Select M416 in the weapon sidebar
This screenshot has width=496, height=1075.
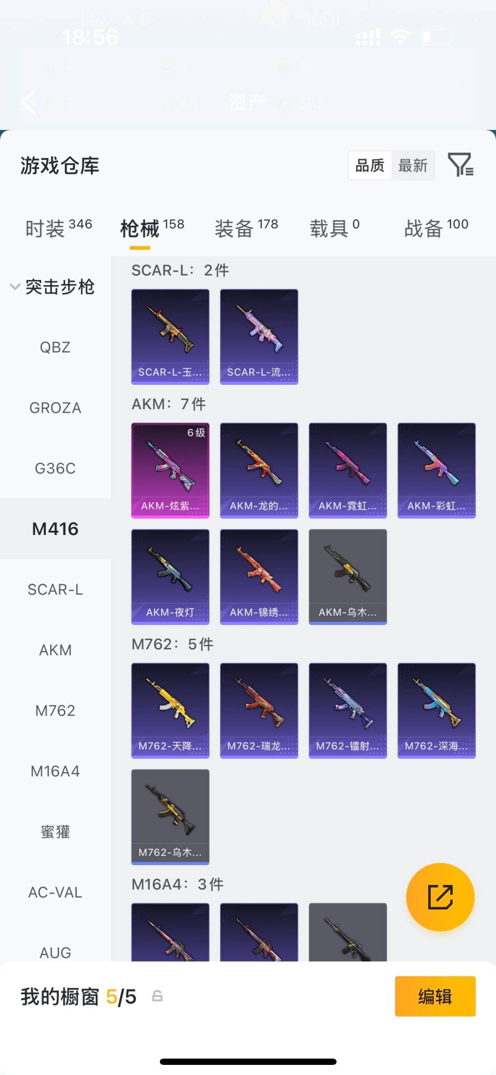click(x=55, y=529)
